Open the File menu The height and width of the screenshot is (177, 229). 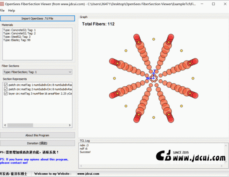pos(2,10)
